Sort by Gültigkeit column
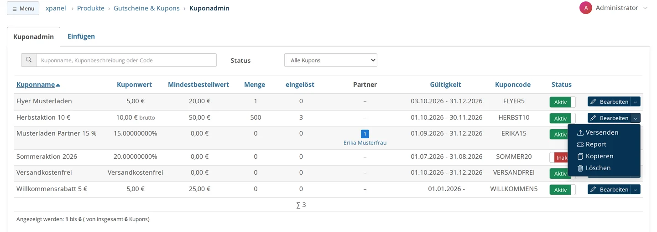Image resolution: width=657 pixels, height=232 pixels. coord(445,85)
